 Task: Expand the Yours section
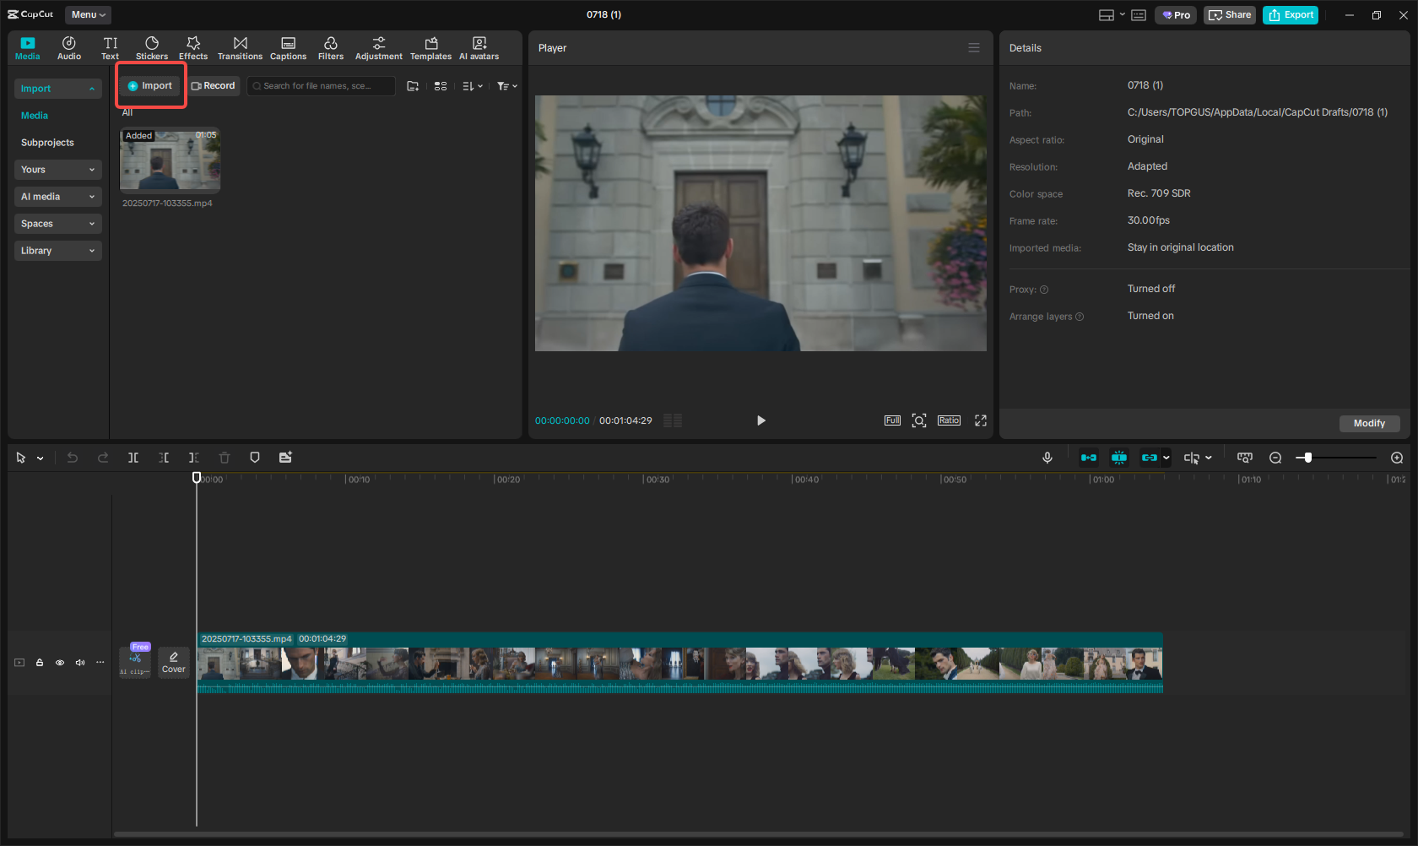click(58, 170)
